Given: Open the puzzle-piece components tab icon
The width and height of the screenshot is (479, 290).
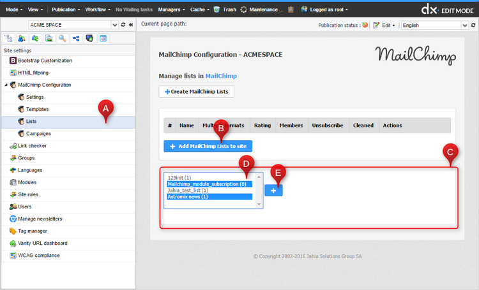Looking at the screenshot, I should pyautogui.click(x=35, y=38).
